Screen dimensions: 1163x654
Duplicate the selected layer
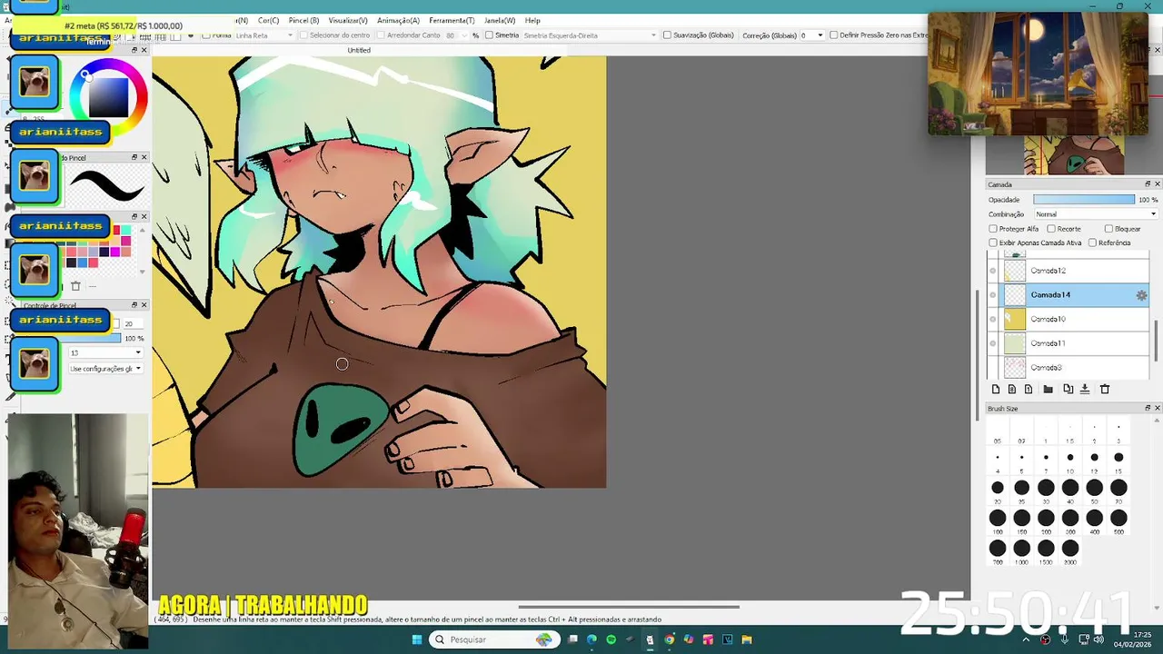[x=1068, y=389]
